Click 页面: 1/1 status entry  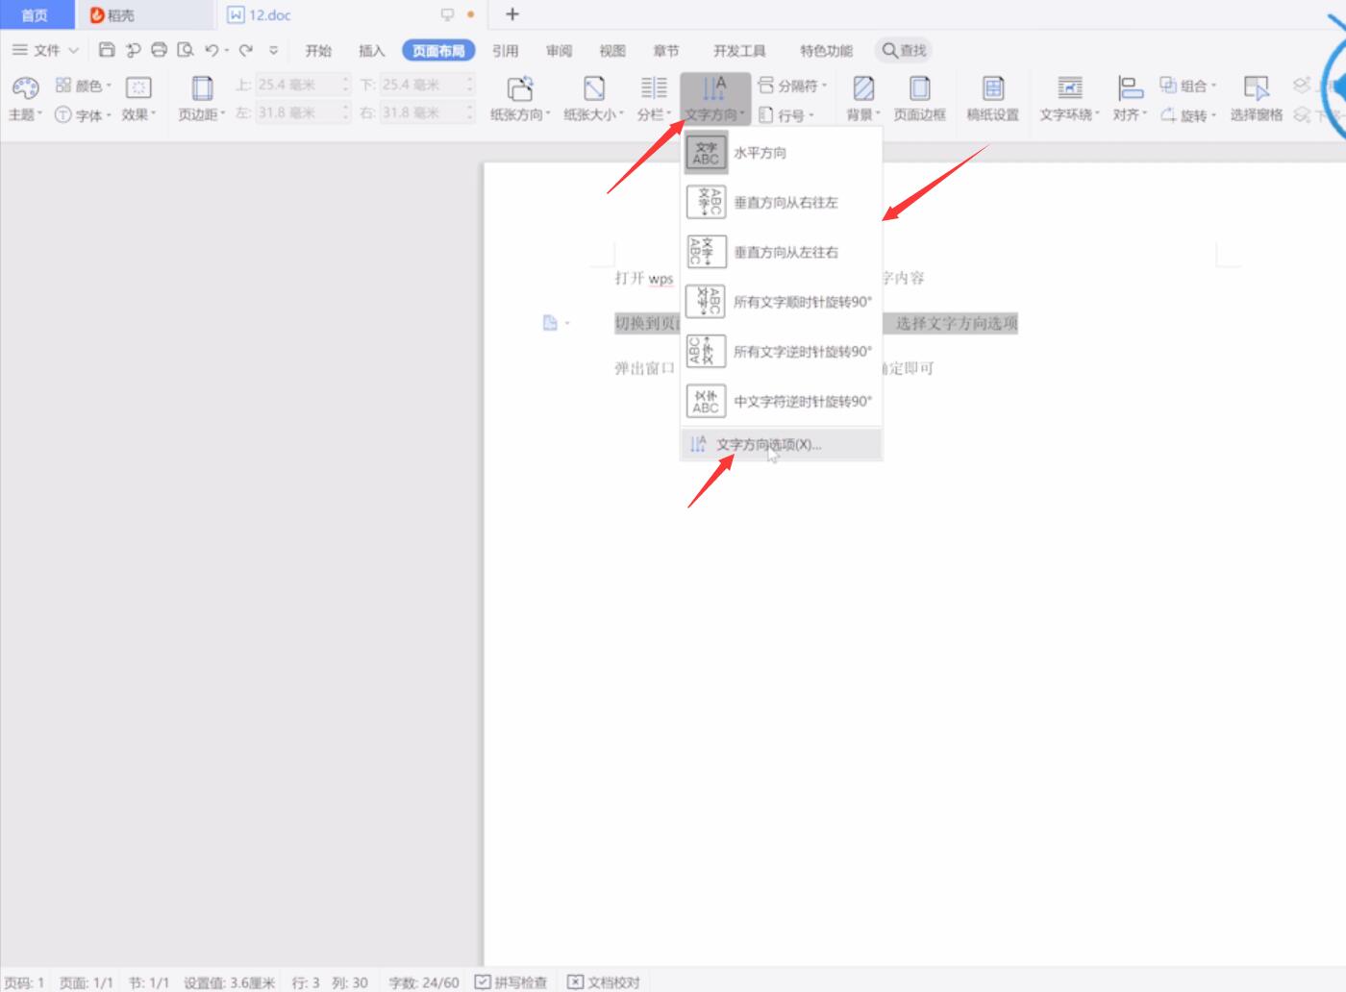87,982
